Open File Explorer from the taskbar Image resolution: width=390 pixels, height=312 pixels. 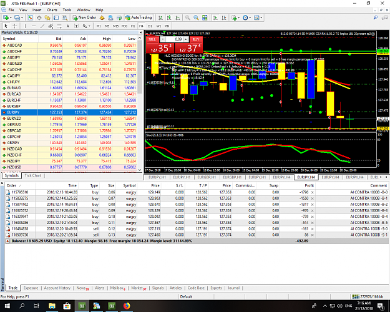click(x=52, y=306)
